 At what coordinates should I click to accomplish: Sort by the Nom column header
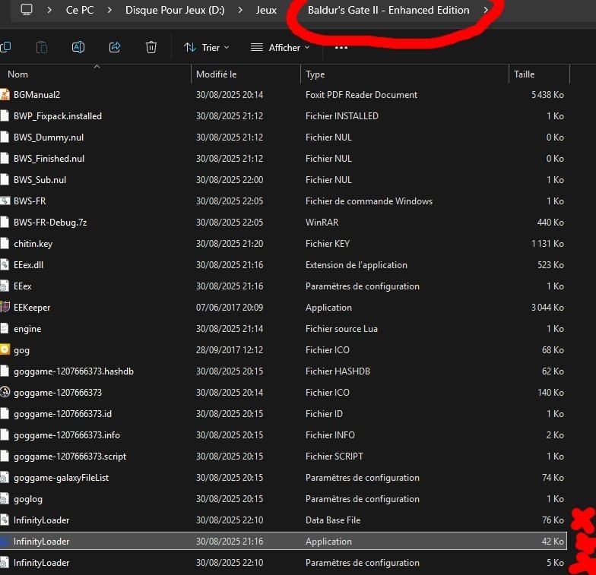[95, 74]
